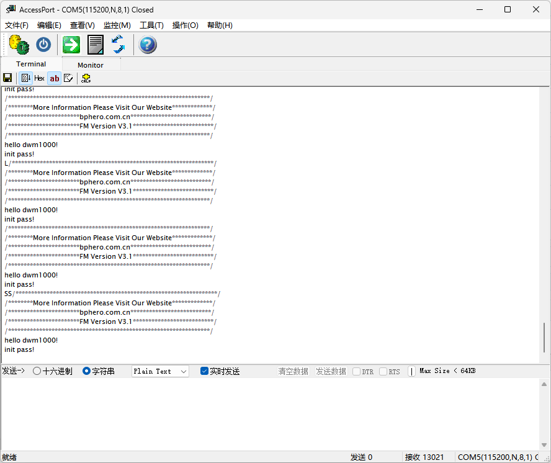Open the 文件(F) menu
Viewport: 551px width, 463px height.
click(x=17, y=25)
